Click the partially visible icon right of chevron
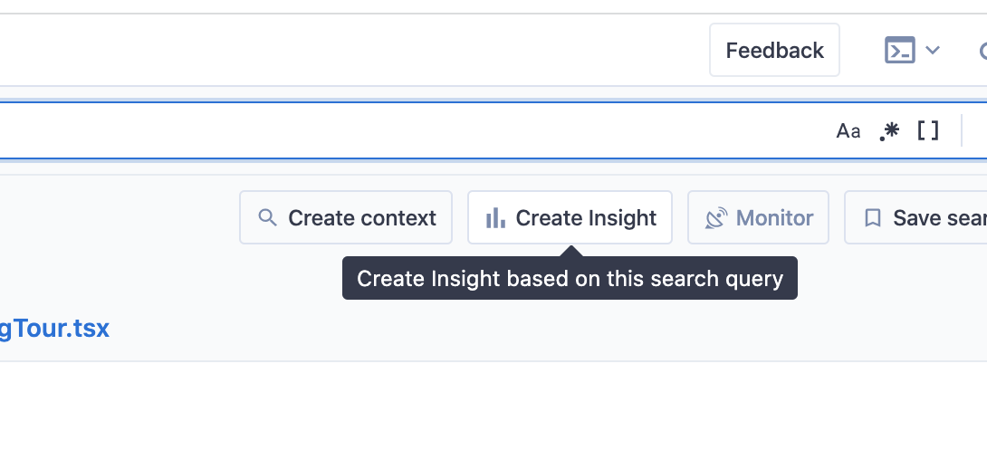987x469 pixels. 982,51
